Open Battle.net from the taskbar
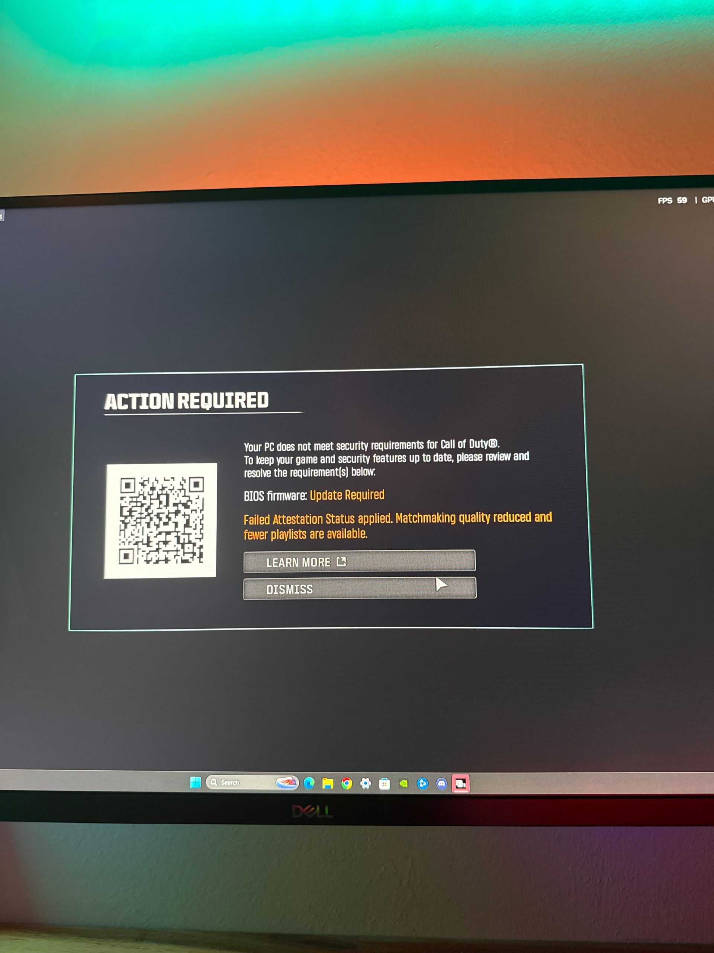Image resolution: width=714 pixels, height=953 pixels. click(x=422, y=784)
